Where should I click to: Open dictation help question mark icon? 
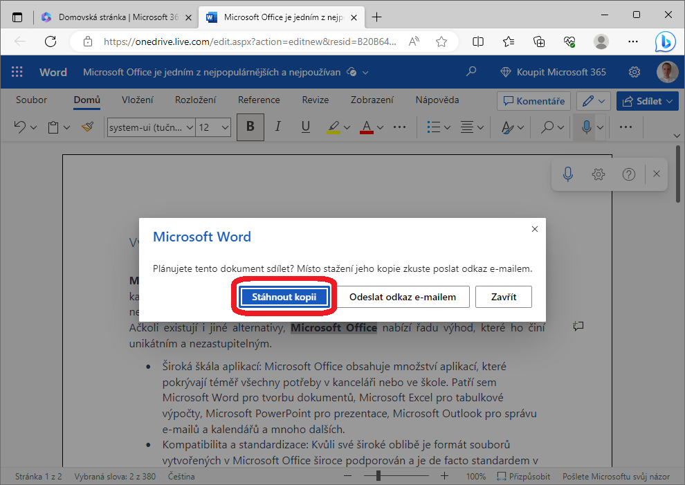[629, 174]
